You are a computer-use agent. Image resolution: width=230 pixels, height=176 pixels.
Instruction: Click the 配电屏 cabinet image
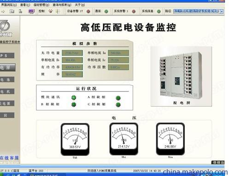coord(181,76)
